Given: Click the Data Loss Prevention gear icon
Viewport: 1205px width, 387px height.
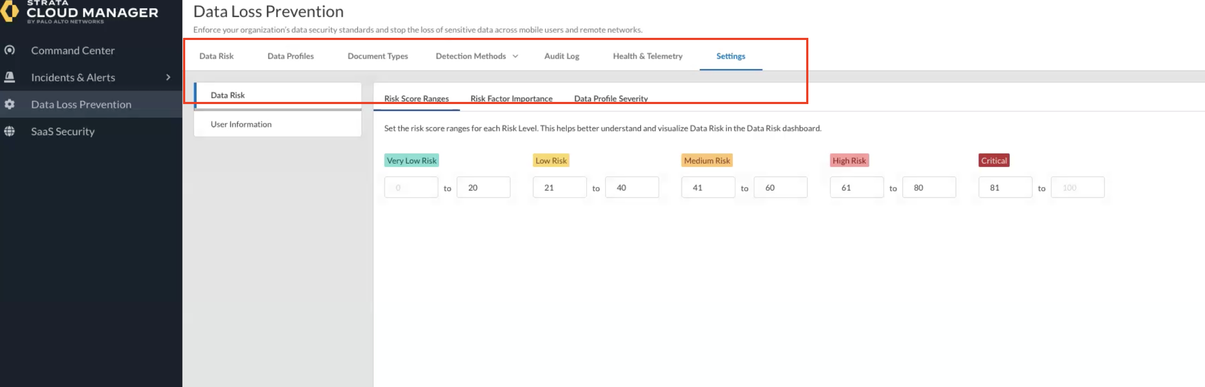Looking at the screenshot, I should click(9, 104).
